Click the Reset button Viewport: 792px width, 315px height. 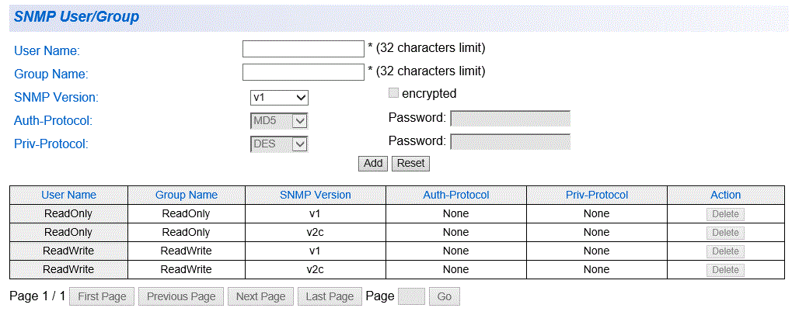click(x=411, y=164)
